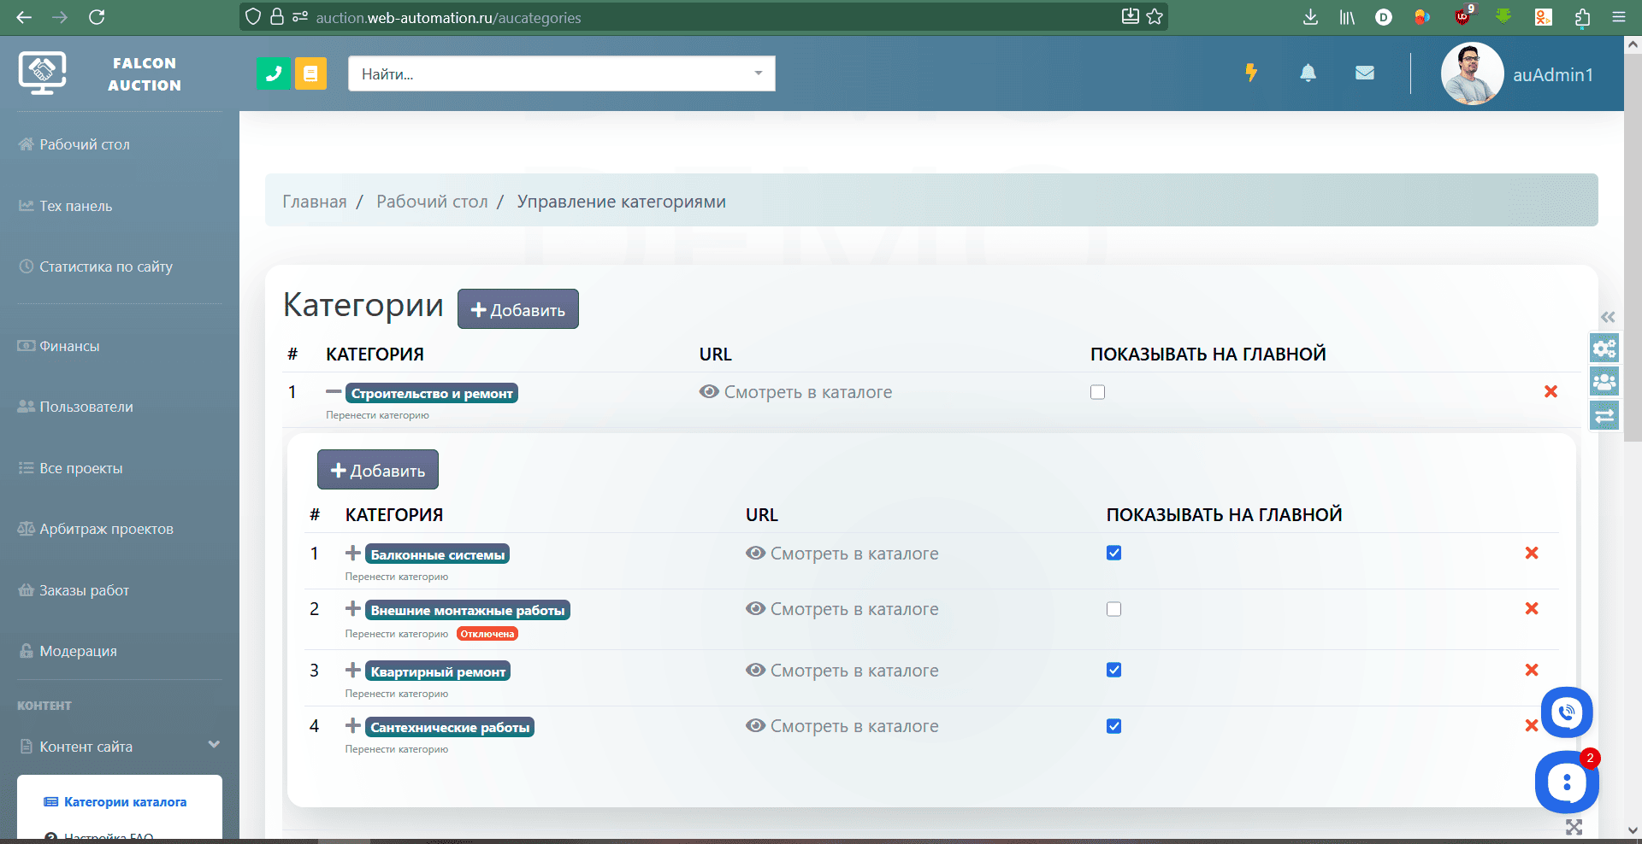
Task: Open notifications bell icon
Action: coord(1308,73)
